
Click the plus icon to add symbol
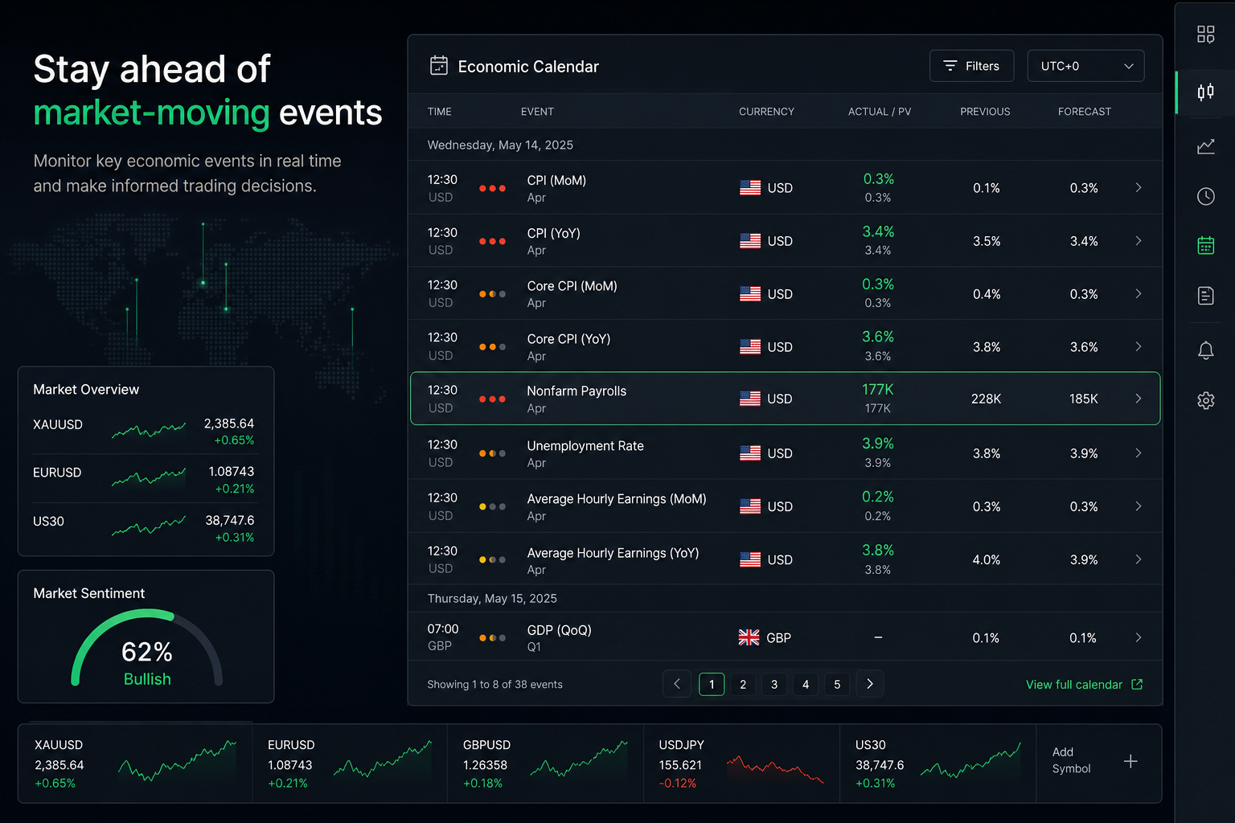tap(1130, 761)
